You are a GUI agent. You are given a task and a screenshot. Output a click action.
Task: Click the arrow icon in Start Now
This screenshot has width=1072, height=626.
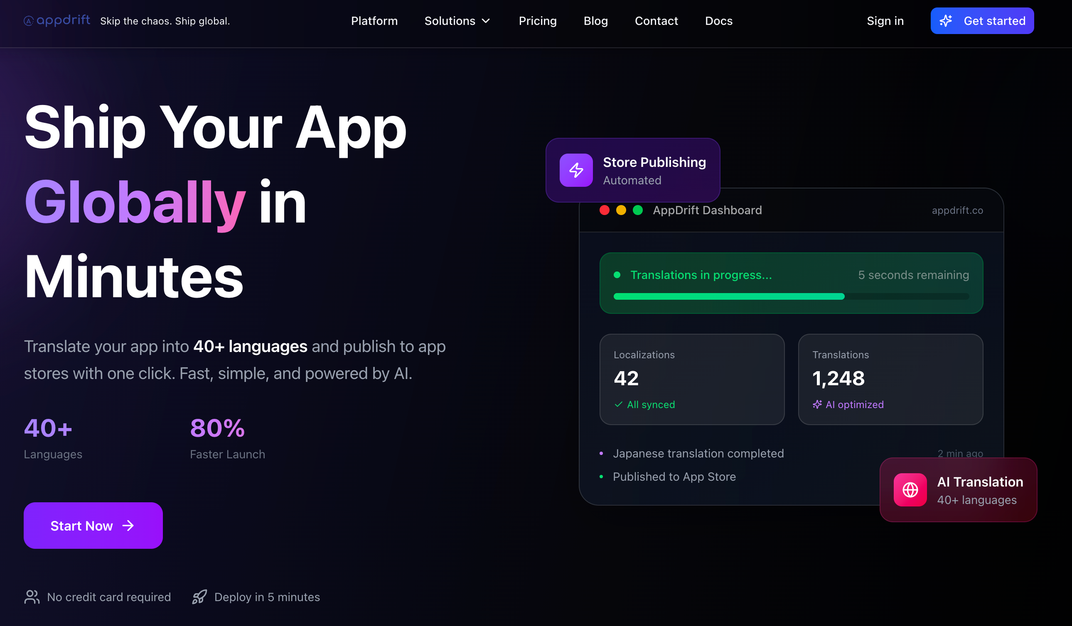[128, 526]
